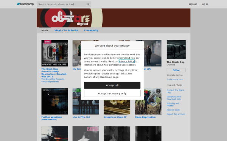Select the Music tab
Viewport: 227px width, 141px height.
point(45,30)
